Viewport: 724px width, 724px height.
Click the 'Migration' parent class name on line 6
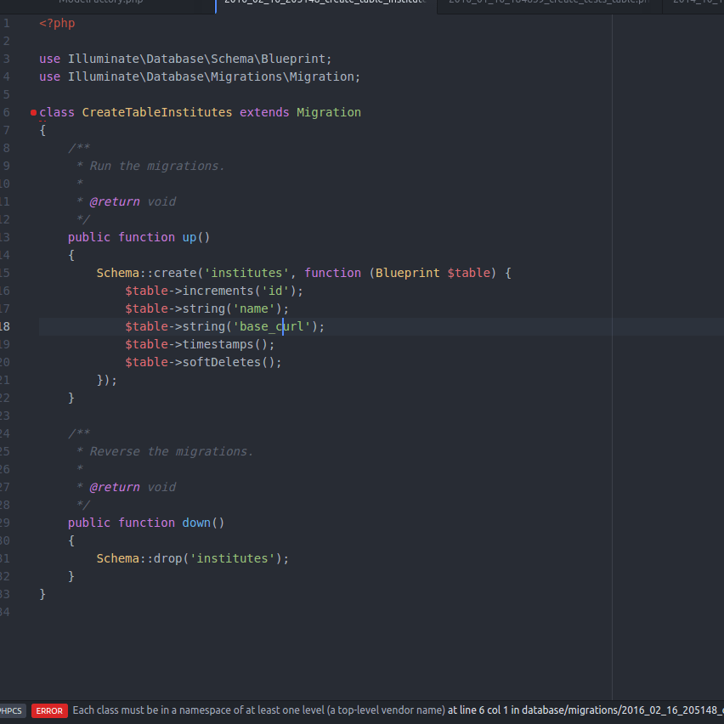pos(329,113)
